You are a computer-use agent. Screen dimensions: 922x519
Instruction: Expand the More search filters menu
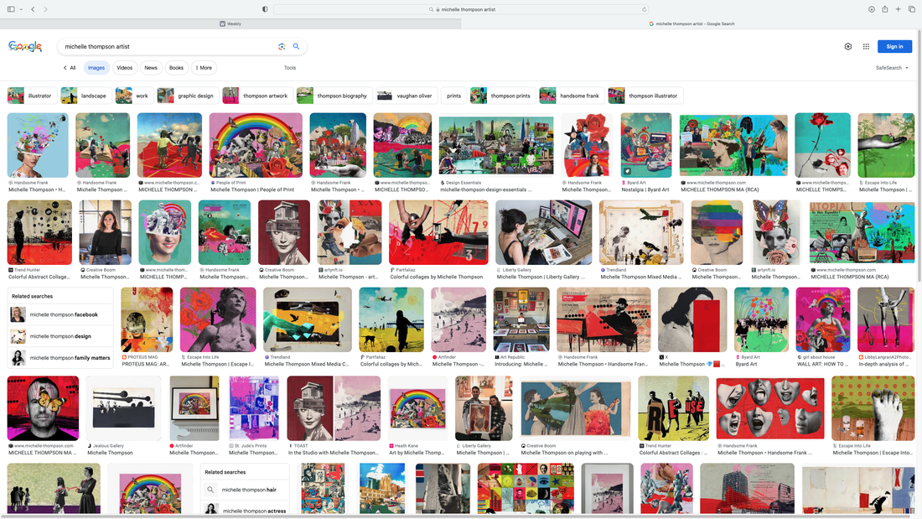[x=204, y=68]
